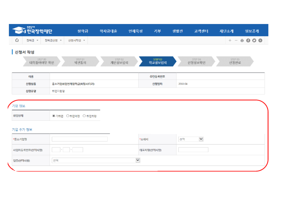Viewport: 286px width, 214px height.
Task: Click the 정보공개 navigation link
Action: pyautogui.click(x=252, y=31)
